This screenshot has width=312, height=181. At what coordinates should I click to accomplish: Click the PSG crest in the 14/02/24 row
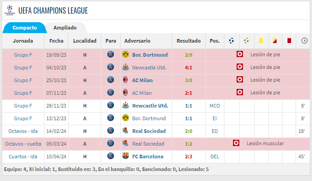[x=110, y=131]
